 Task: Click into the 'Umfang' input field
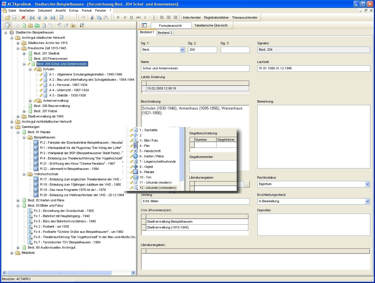tap(195, 201)
